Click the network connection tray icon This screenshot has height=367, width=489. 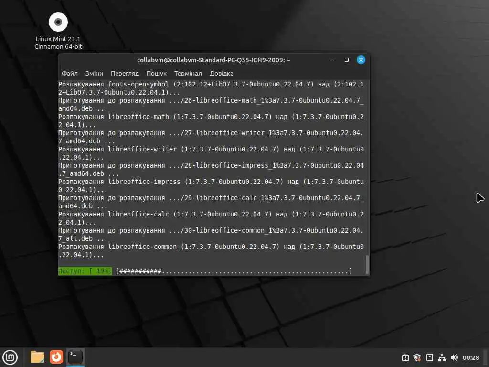(442, 357)
